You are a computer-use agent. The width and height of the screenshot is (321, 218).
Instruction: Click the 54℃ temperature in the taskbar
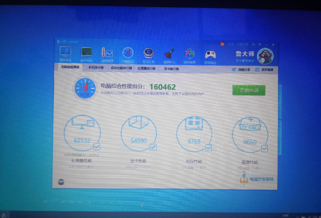pos(286,215)
